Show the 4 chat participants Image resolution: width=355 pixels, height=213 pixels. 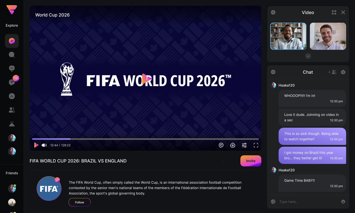click(333, 72)
